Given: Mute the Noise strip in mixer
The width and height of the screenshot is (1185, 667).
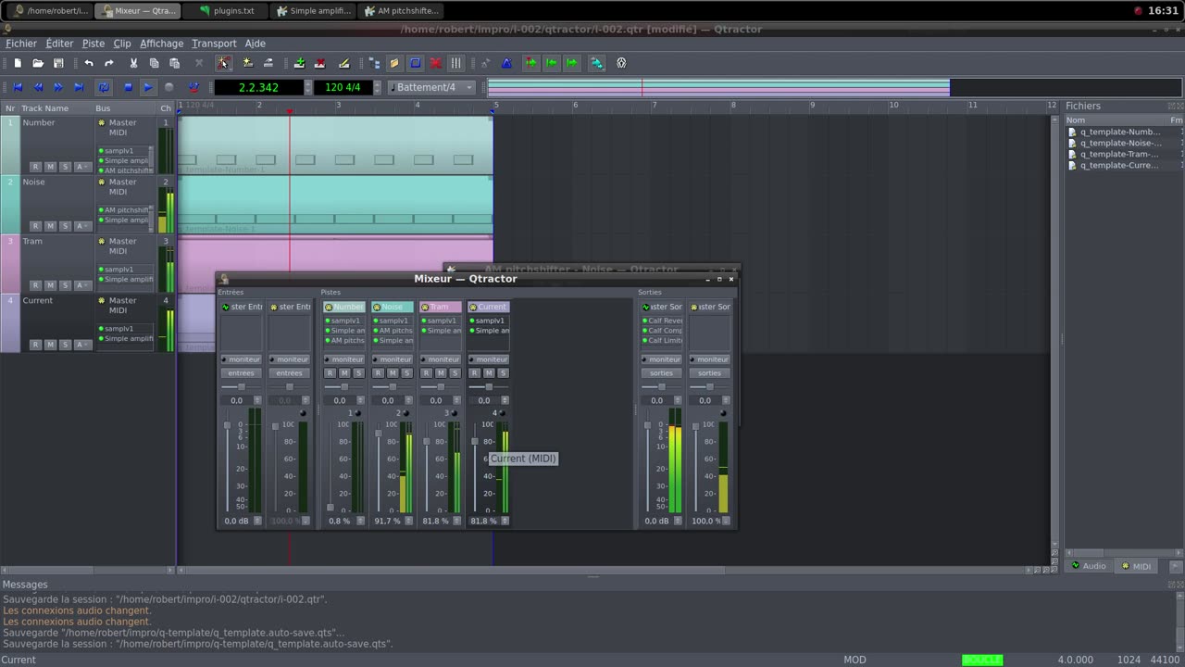Looking at the screenshot, I should pos(392,373).
